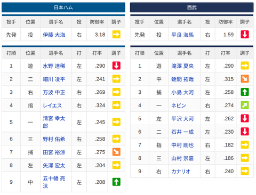256x195 pixels.
Task: Click 矢澤 宏太 condition arrow icon
Action: pyautogui.click(x=116, y=165)
